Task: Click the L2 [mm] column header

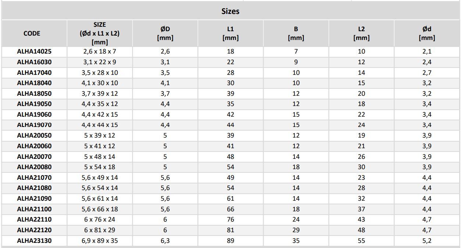Action: [x=361, y=33]
